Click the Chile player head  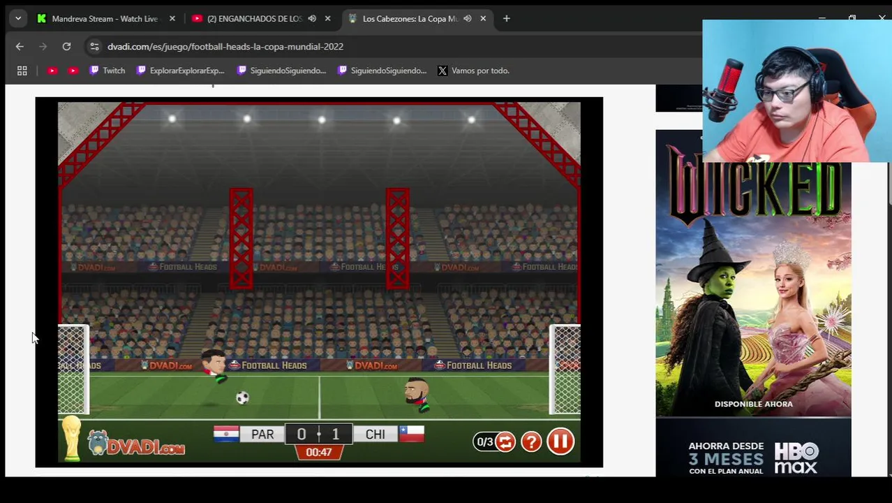(416, 391)
